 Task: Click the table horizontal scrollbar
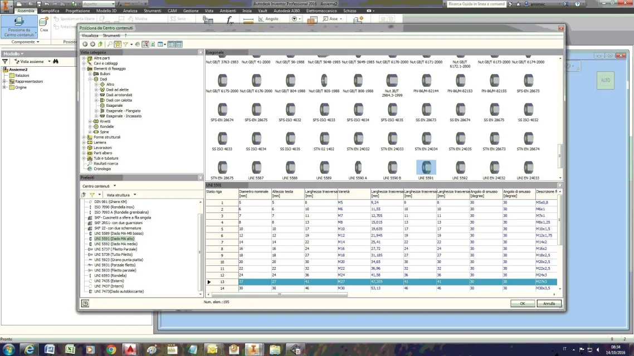coord(279,295)
